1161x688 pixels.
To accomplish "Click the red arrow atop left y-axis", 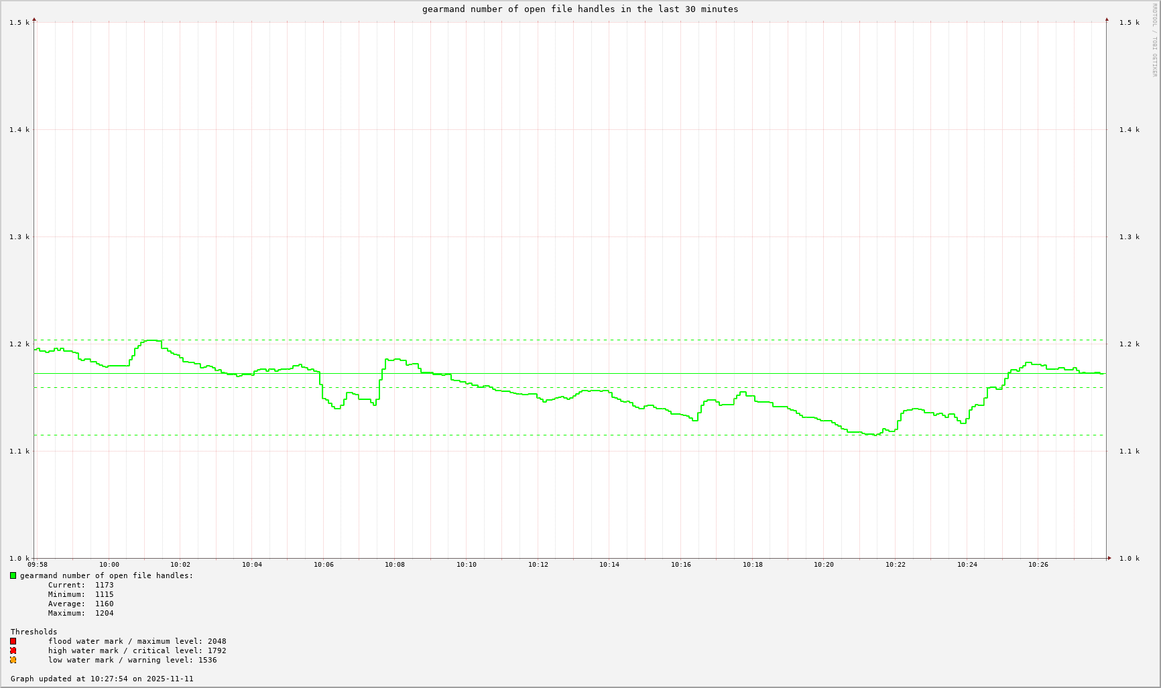I will 34,19.
